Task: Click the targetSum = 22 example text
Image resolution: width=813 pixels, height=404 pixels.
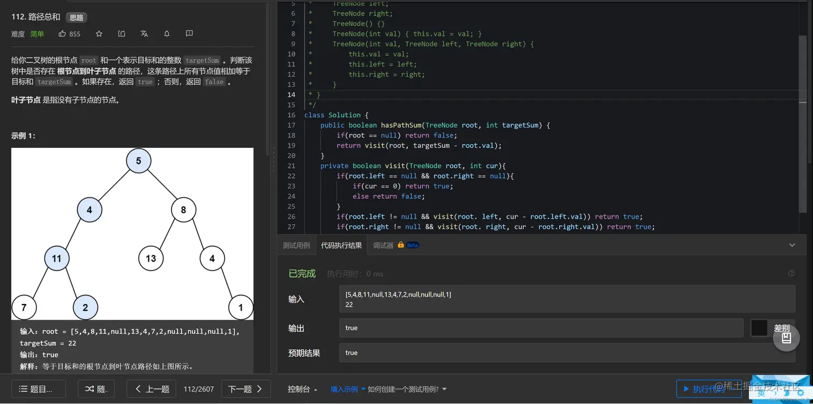Action: pyautogui.click(x=48, y=343)
